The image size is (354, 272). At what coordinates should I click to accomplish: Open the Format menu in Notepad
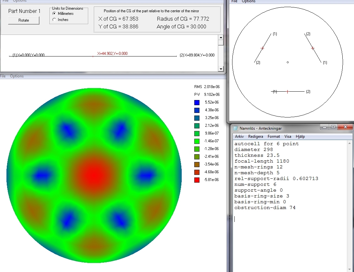pyautogui.click(x=274, y=136)
